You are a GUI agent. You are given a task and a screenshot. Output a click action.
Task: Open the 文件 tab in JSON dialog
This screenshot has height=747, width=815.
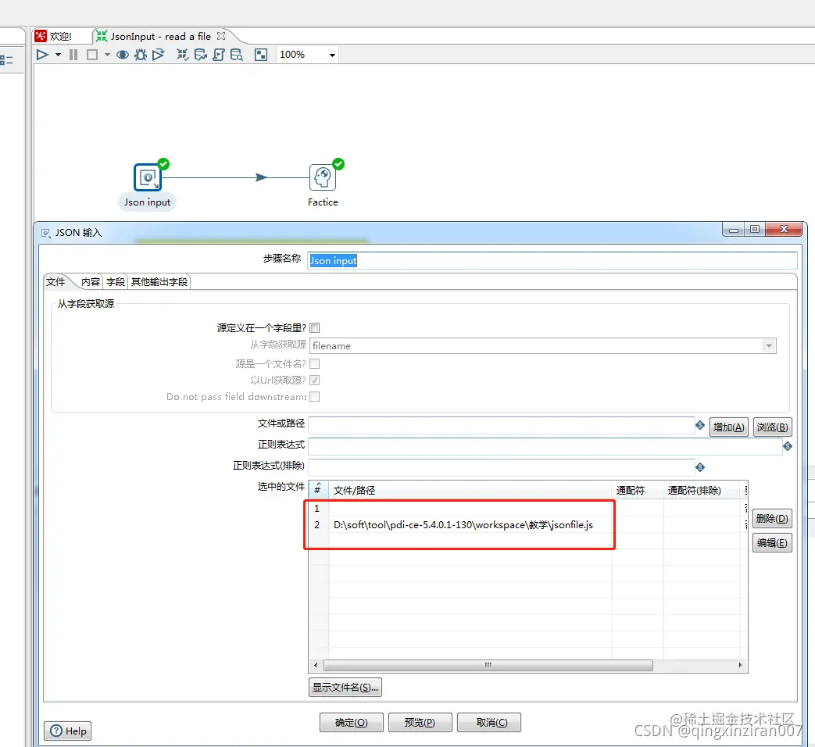point(56,282)
